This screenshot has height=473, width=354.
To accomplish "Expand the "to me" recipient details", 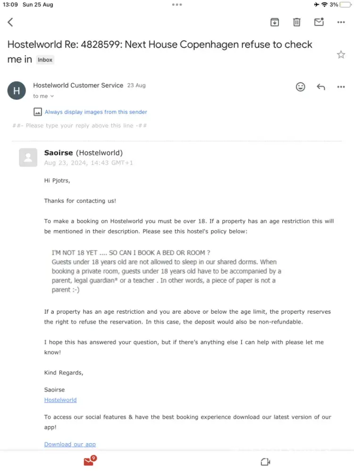I will 43,96.
